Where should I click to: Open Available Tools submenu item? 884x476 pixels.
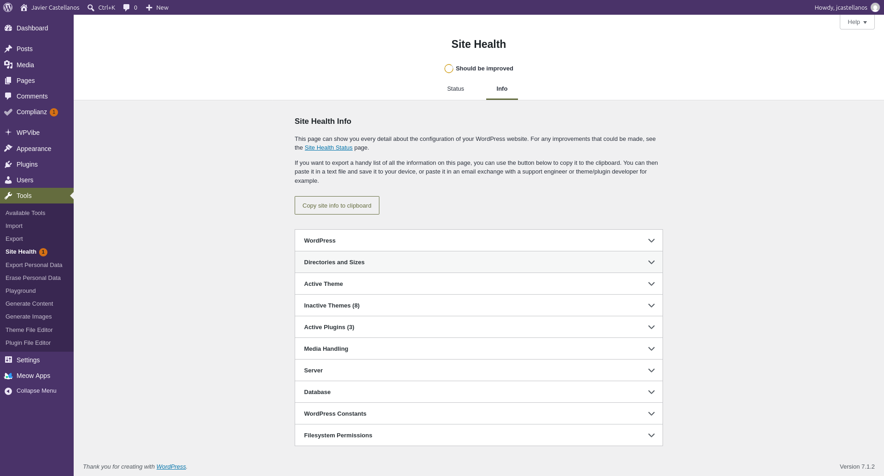click(25, 213)
